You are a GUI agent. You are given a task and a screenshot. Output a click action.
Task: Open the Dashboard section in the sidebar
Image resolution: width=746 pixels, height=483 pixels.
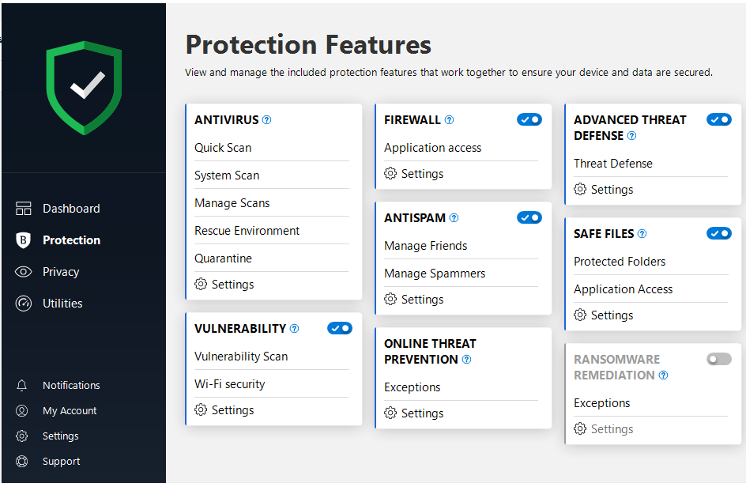[71, 209]
